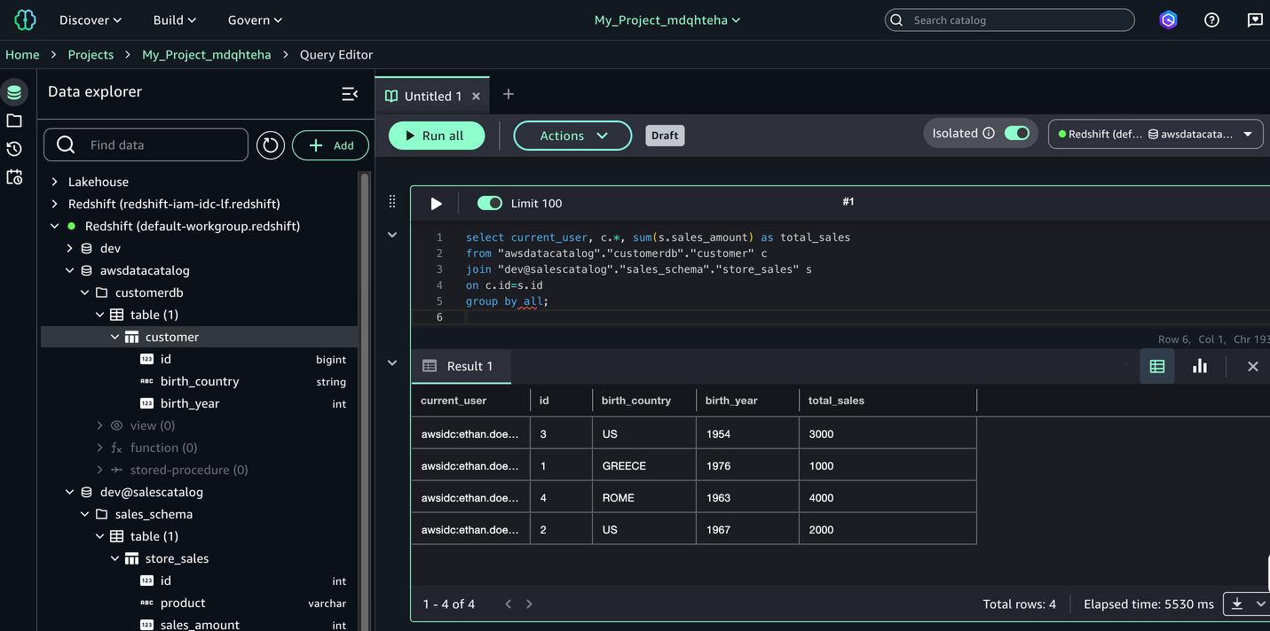This screenshot has width=1270, height=631.
Task: Switch results to table view icon
Action: click(x=1156, y=366)
